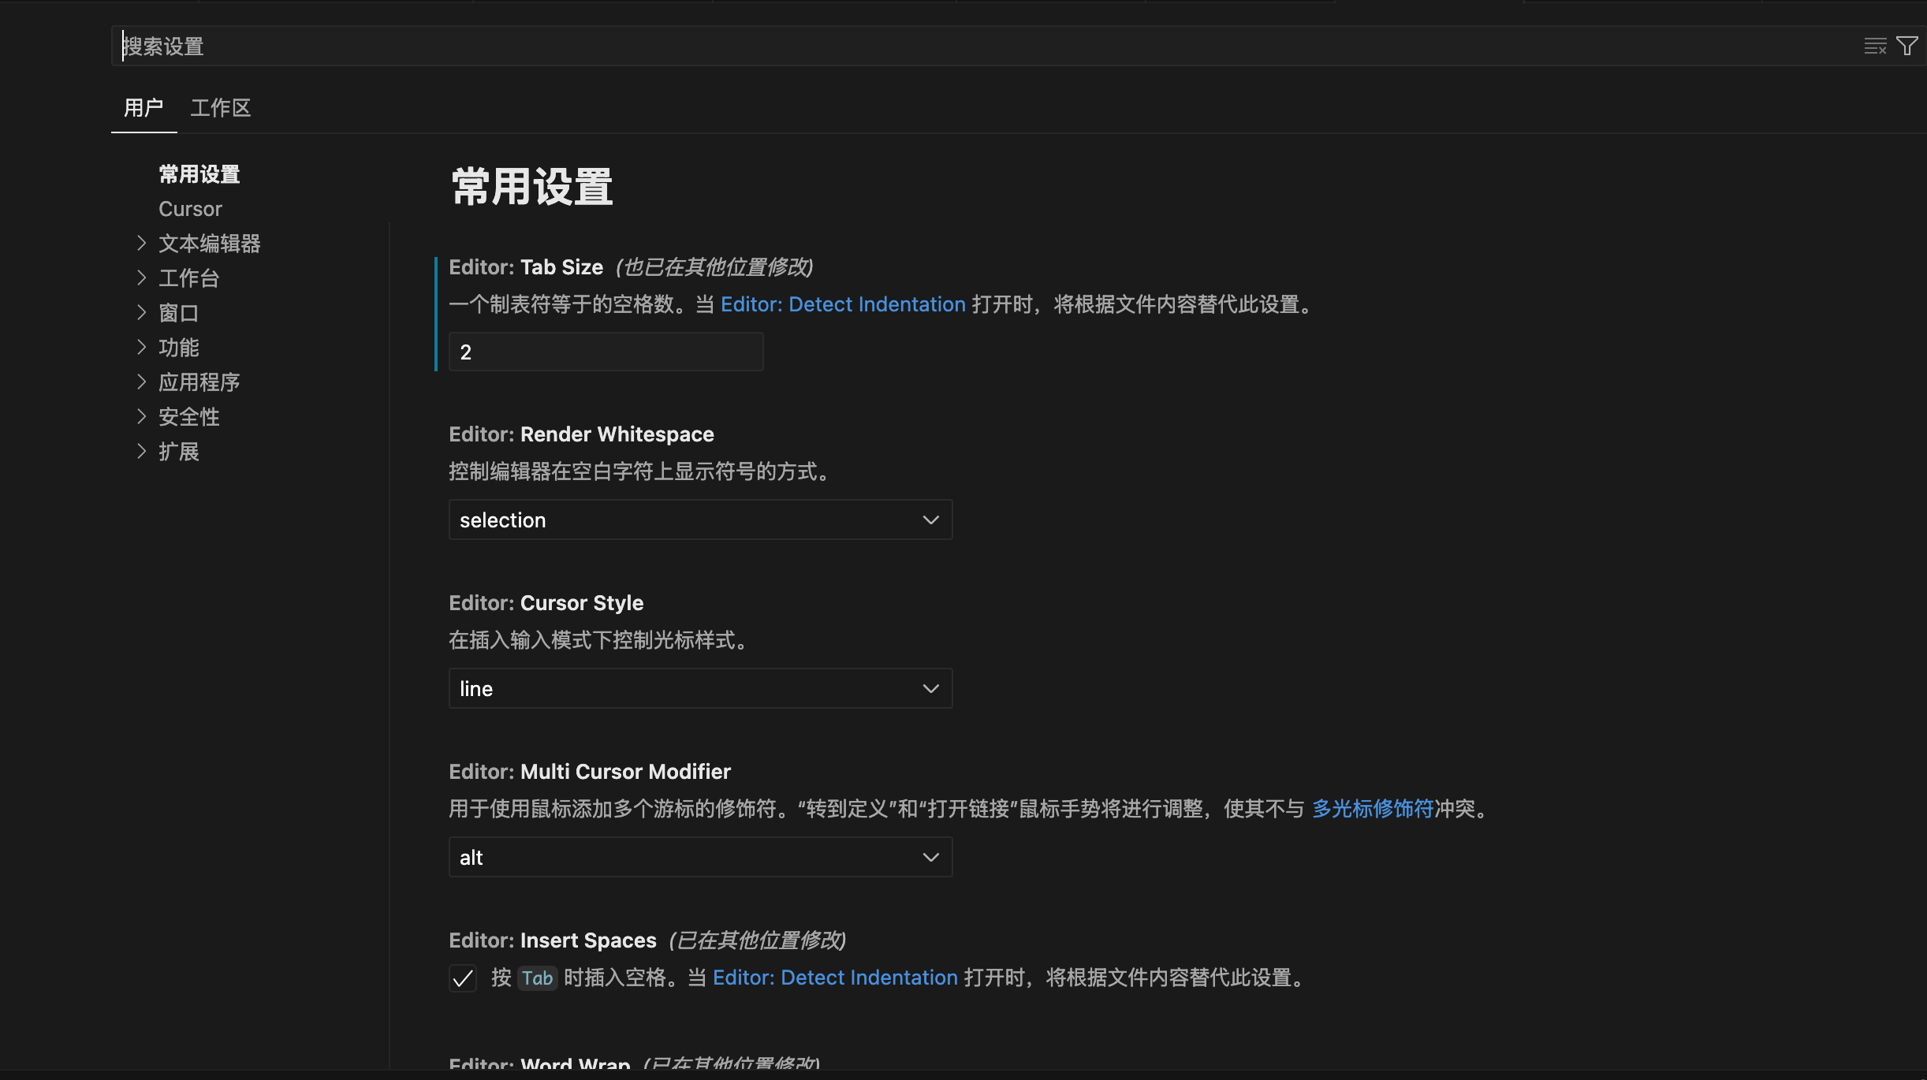Toggle the Insert Spaces checkbox
The width and height of the screenshot is (1927, 1080).
tap(463, 978)
